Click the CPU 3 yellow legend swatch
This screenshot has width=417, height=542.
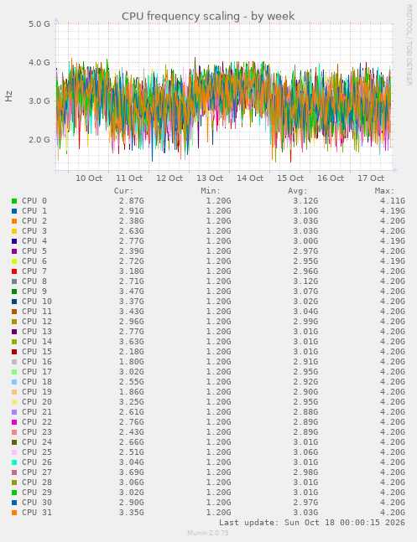pyautogui.click(x=14, y=231)
